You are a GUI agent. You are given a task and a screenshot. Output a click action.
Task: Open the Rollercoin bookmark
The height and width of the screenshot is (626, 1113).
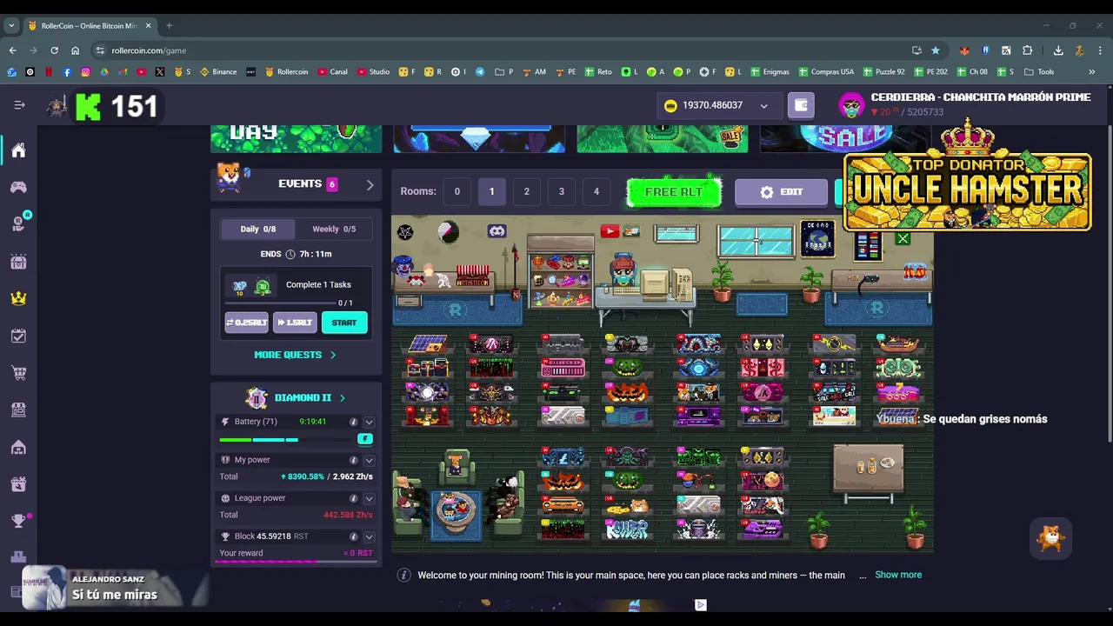point(286,71)
